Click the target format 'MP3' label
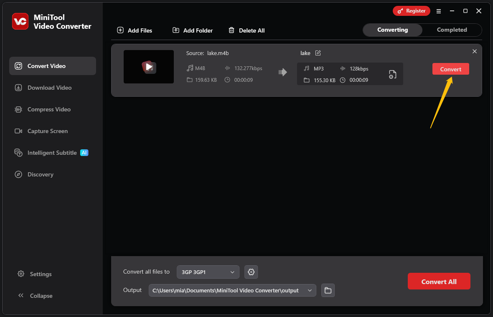This screenshot has width=493, height=317. 318,69
